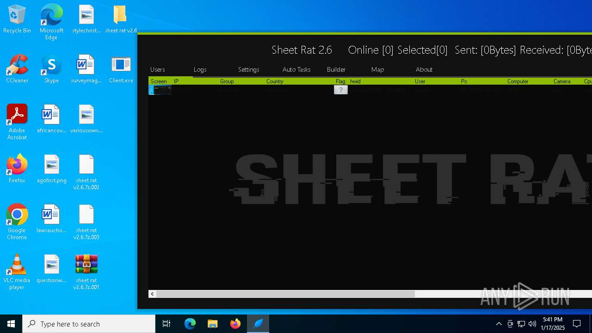Switch to the Users tab
592x333 pixels.
tap(158, 69)
